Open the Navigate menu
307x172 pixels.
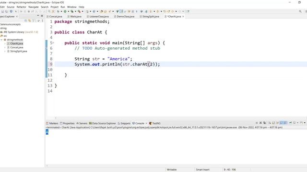(x=34, y=7)
